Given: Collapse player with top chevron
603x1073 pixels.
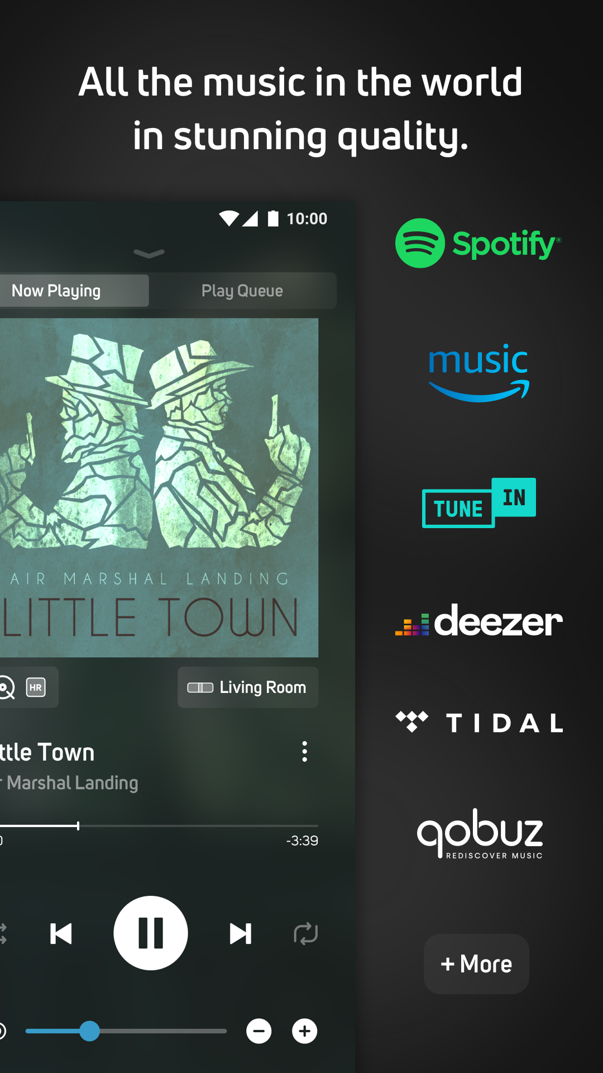Looking at the screenshot, I should (x=149, y=254).
